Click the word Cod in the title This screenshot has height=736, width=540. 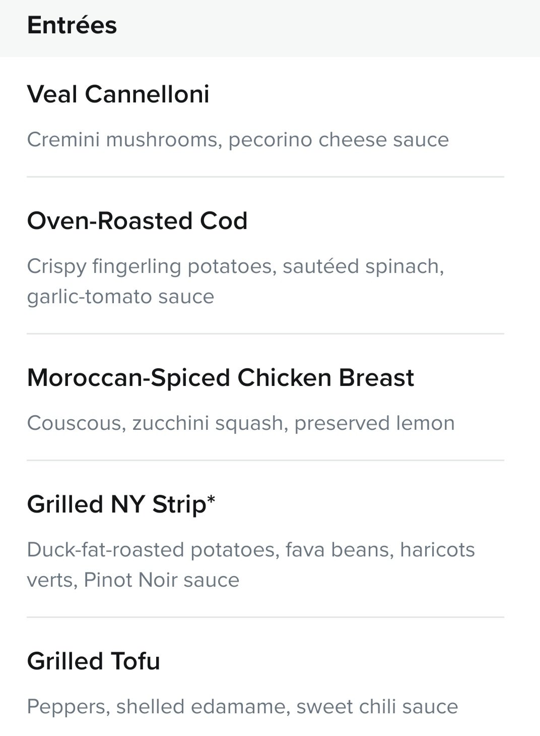224,221
